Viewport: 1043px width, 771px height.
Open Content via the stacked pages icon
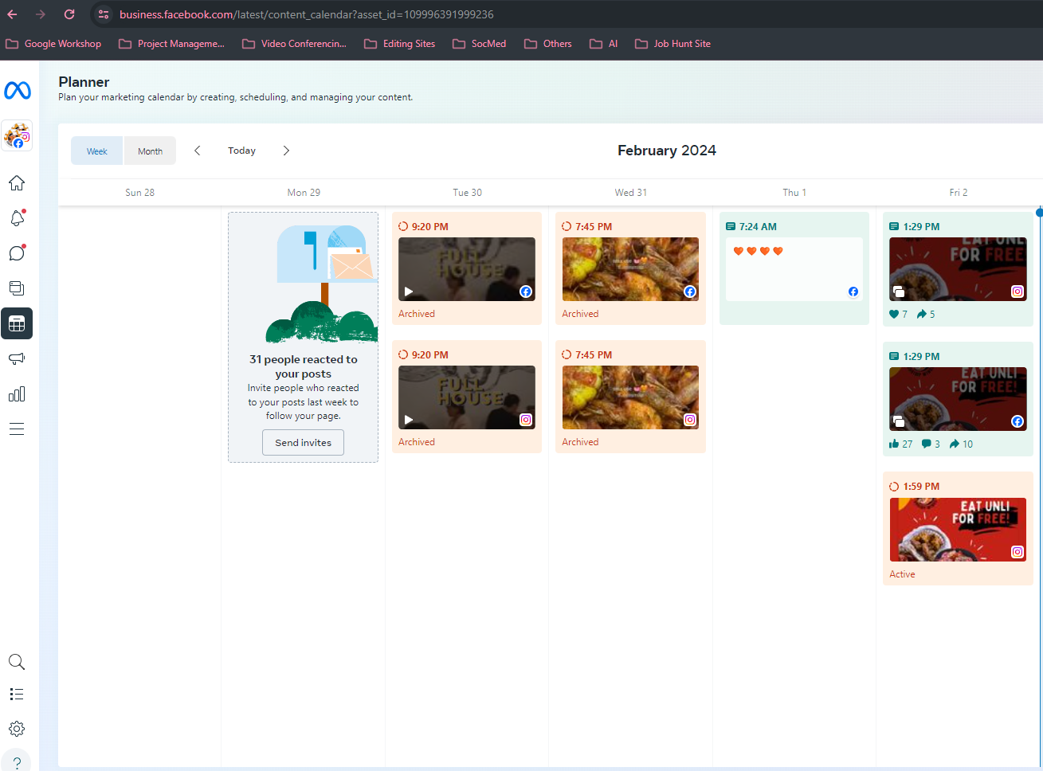click(x=17, y=288)
